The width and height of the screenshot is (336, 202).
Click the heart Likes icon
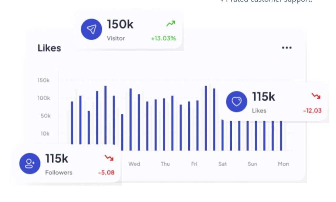point(237,102)
